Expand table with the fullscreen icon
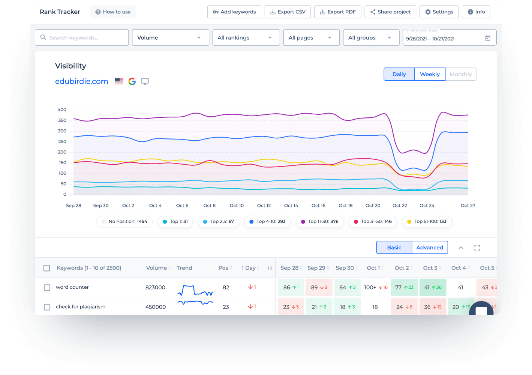 coord(477,247)
